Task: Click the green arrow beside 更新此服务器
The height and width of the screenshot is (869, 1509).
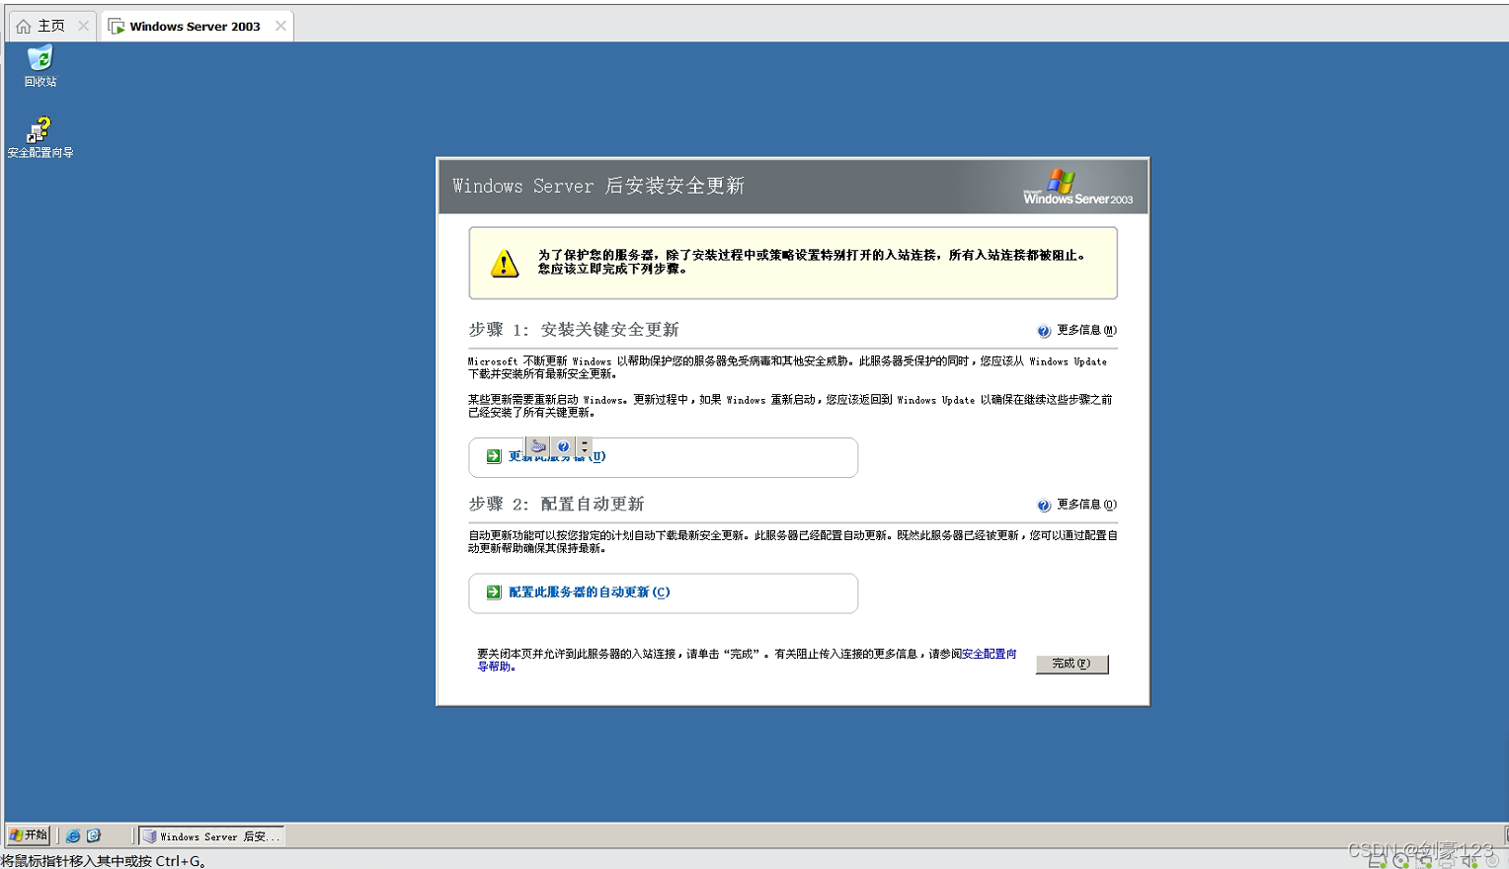Action: (x=494, y=456)
